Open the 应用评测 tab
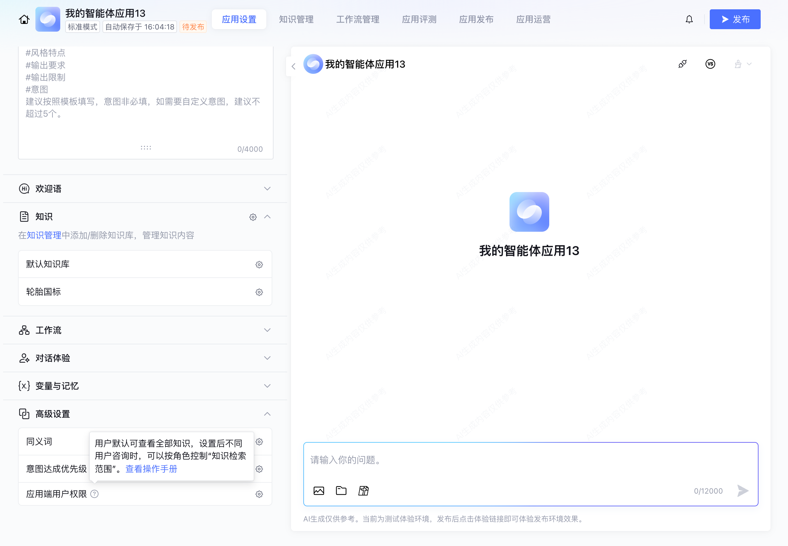Screen dimensions: 788x546 pyautogui.click(x=419, y=20)
